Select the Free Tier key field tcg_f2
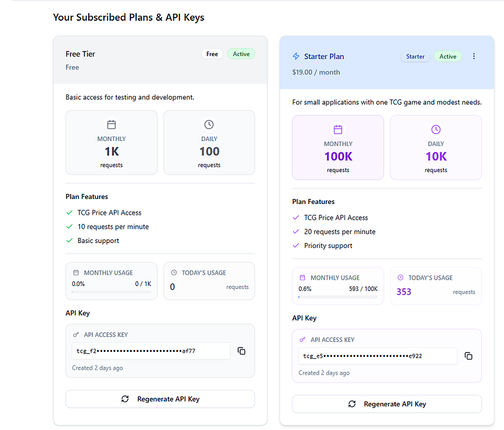Image resolution: width=504 pixels, height=430 pixels. (x=151, y=351)
